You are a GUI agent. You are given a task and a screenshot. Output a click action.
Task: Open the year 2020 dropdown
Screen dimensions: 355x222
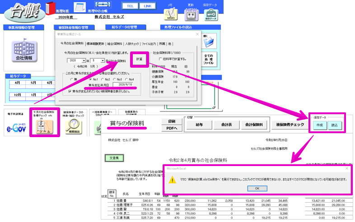[x=84, y=60]
